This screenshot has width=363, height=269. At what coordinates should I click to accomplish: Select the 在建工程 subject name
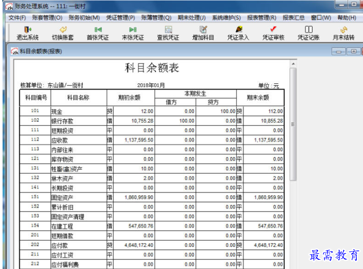point(62,226)
